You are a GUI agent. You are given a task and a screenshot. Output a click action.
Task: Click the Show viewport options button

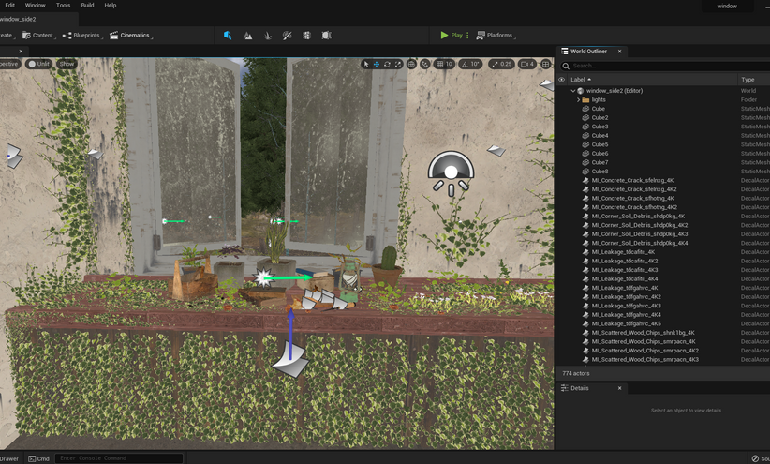click(x=67, y=64)
